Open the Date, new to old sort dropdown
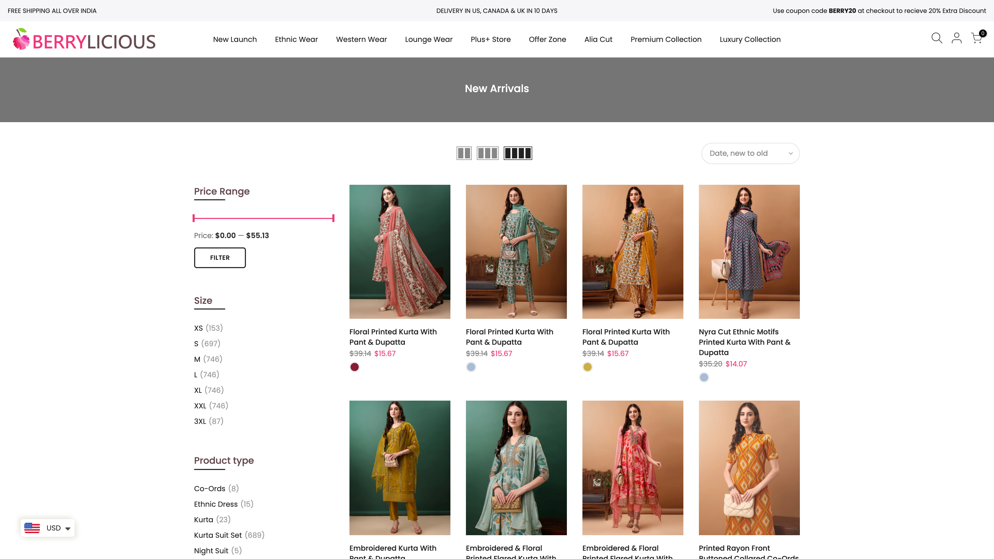Screen dimensions: 994x559 (x=750, y=153)
